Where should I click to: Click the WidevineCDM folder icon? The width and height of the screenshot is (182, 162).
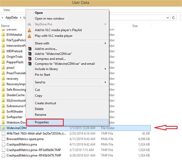pyautogui.click(x=3, y=128)
